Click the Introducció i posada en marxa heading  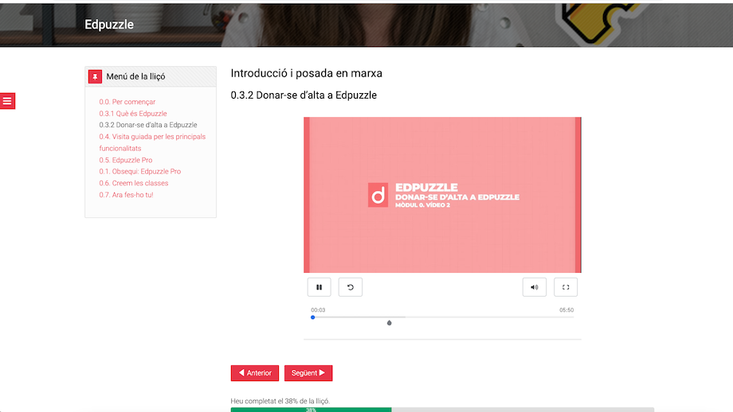(x=306, y=73)
